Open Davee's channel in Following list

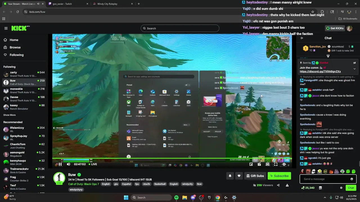24,99
